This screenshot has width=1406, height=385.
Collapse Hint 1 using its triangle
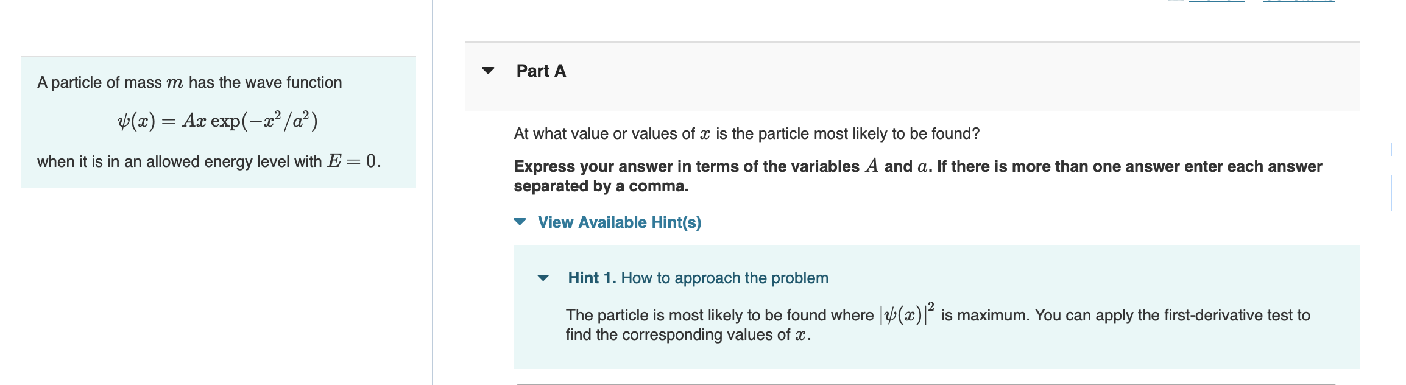click(x=543, y=277)
